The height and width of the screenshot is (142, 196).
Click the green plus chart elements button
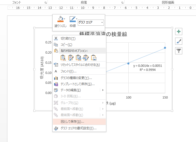click(x=179, y=32)
